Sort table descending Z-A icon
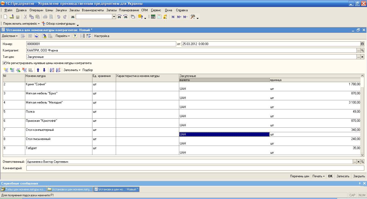The image size is (367, 199). pyautogui.click(x=58, y=70)
